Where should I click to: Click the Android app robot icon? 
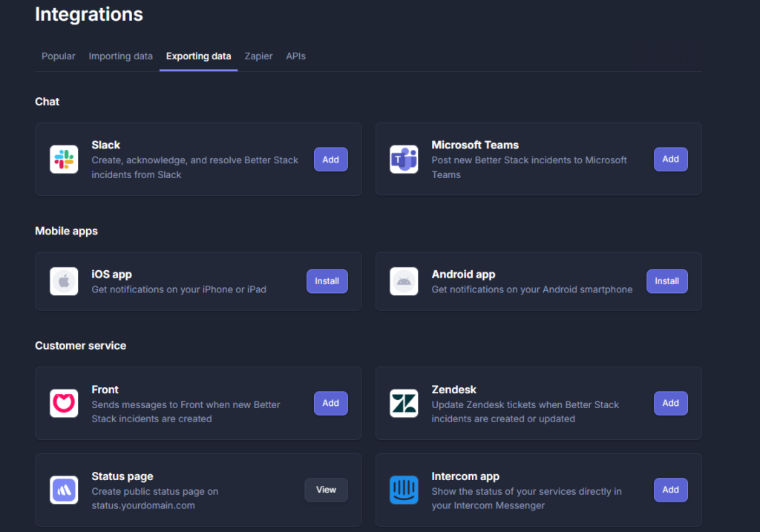click(404, 281)
